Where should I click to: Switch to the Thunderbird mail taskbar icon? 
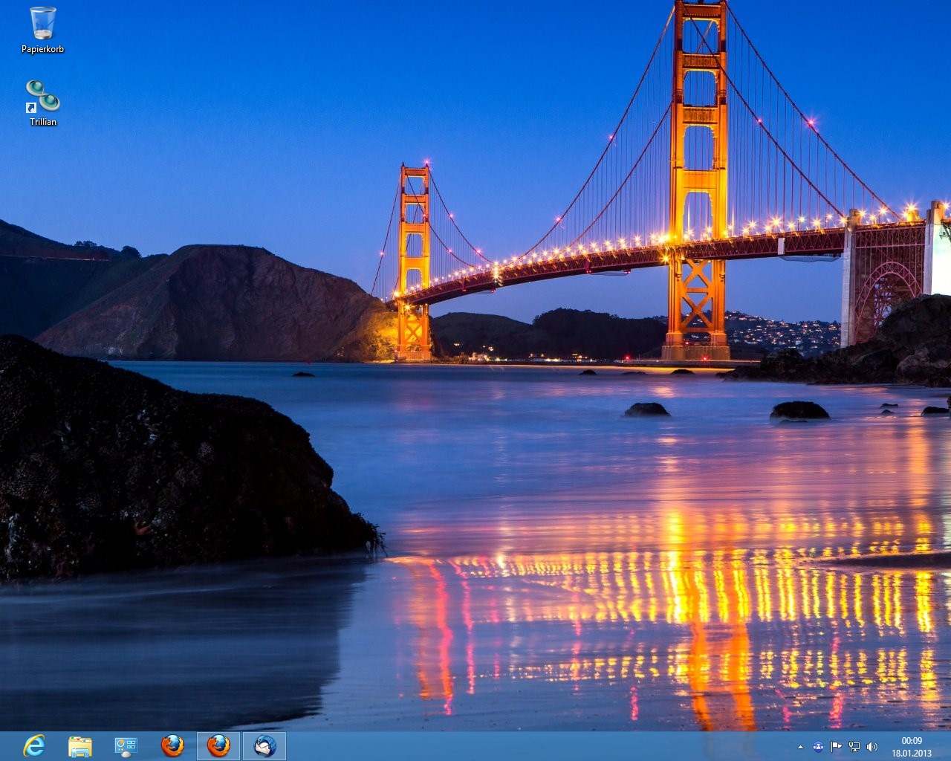point(264,745)
